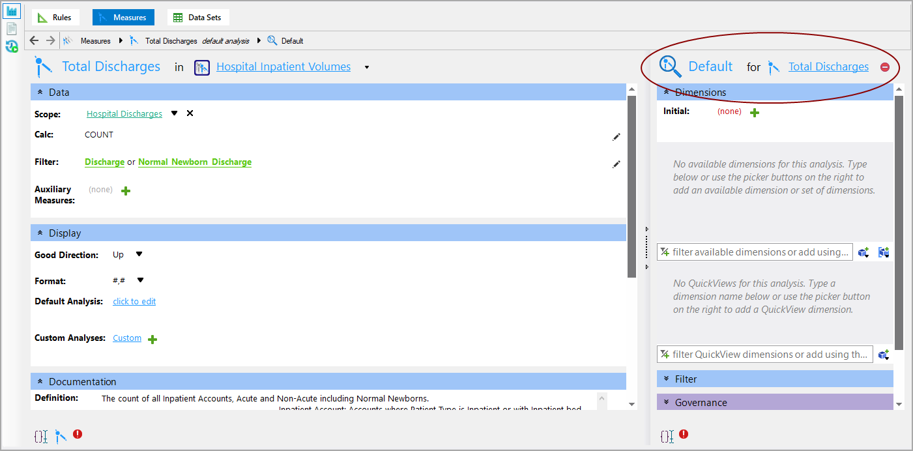The height and width of the screenshot is (451, 913).
Task: Click the remove icon beside Total Discharges
Action: tap(885, 66)
